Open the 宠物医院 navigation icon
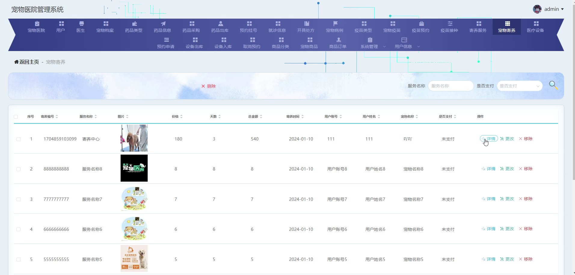 point(37,24)
